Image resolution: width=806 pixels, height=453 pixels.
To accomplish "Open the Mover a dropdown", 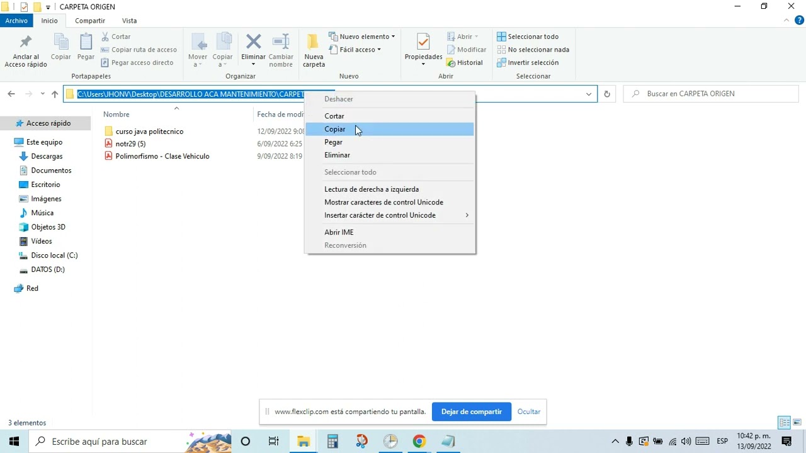I will pos(198,50).
